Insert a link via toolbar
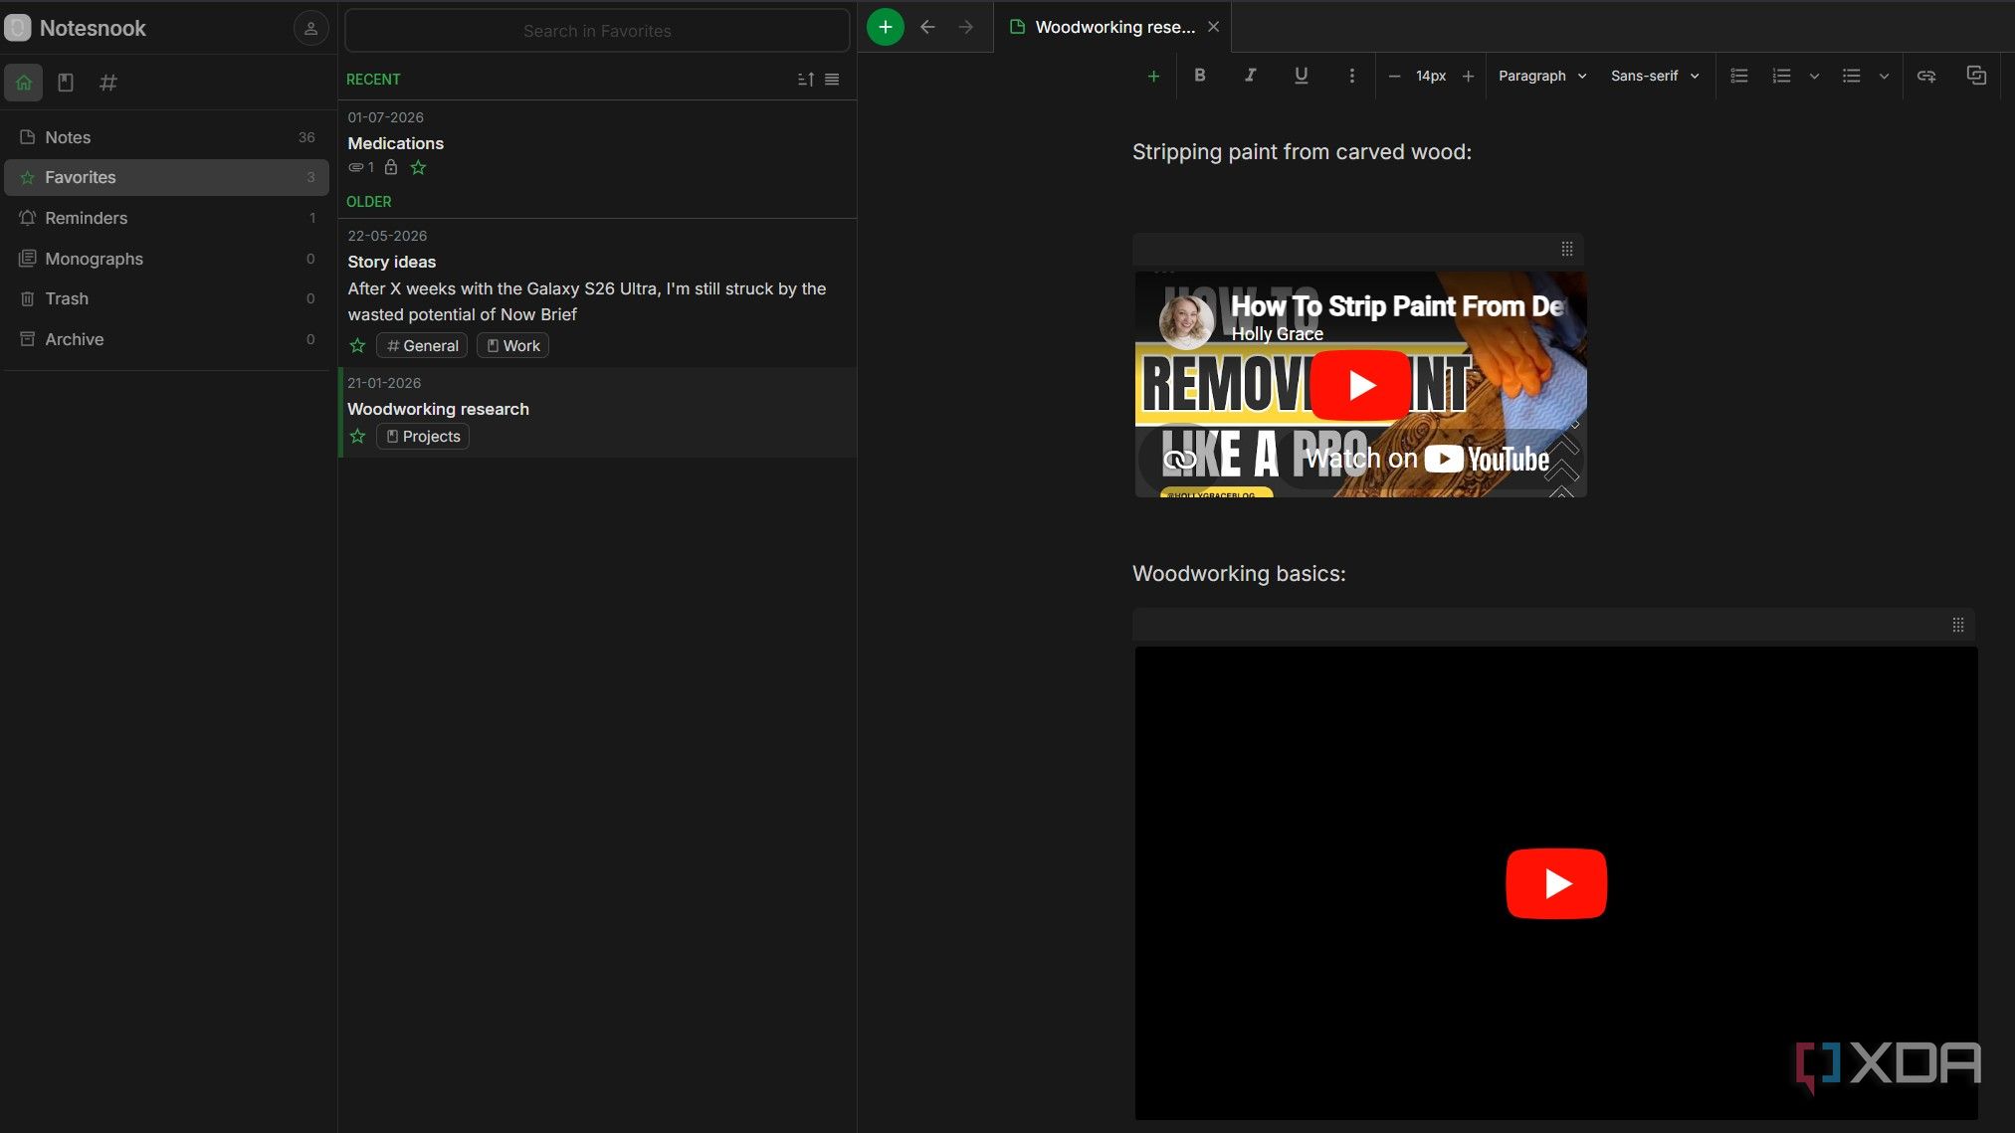 coord(1926,76)
